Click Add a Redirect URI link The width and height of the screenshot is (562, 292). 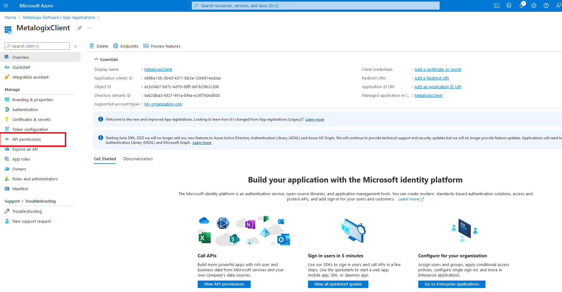click(x=432, y=78)
